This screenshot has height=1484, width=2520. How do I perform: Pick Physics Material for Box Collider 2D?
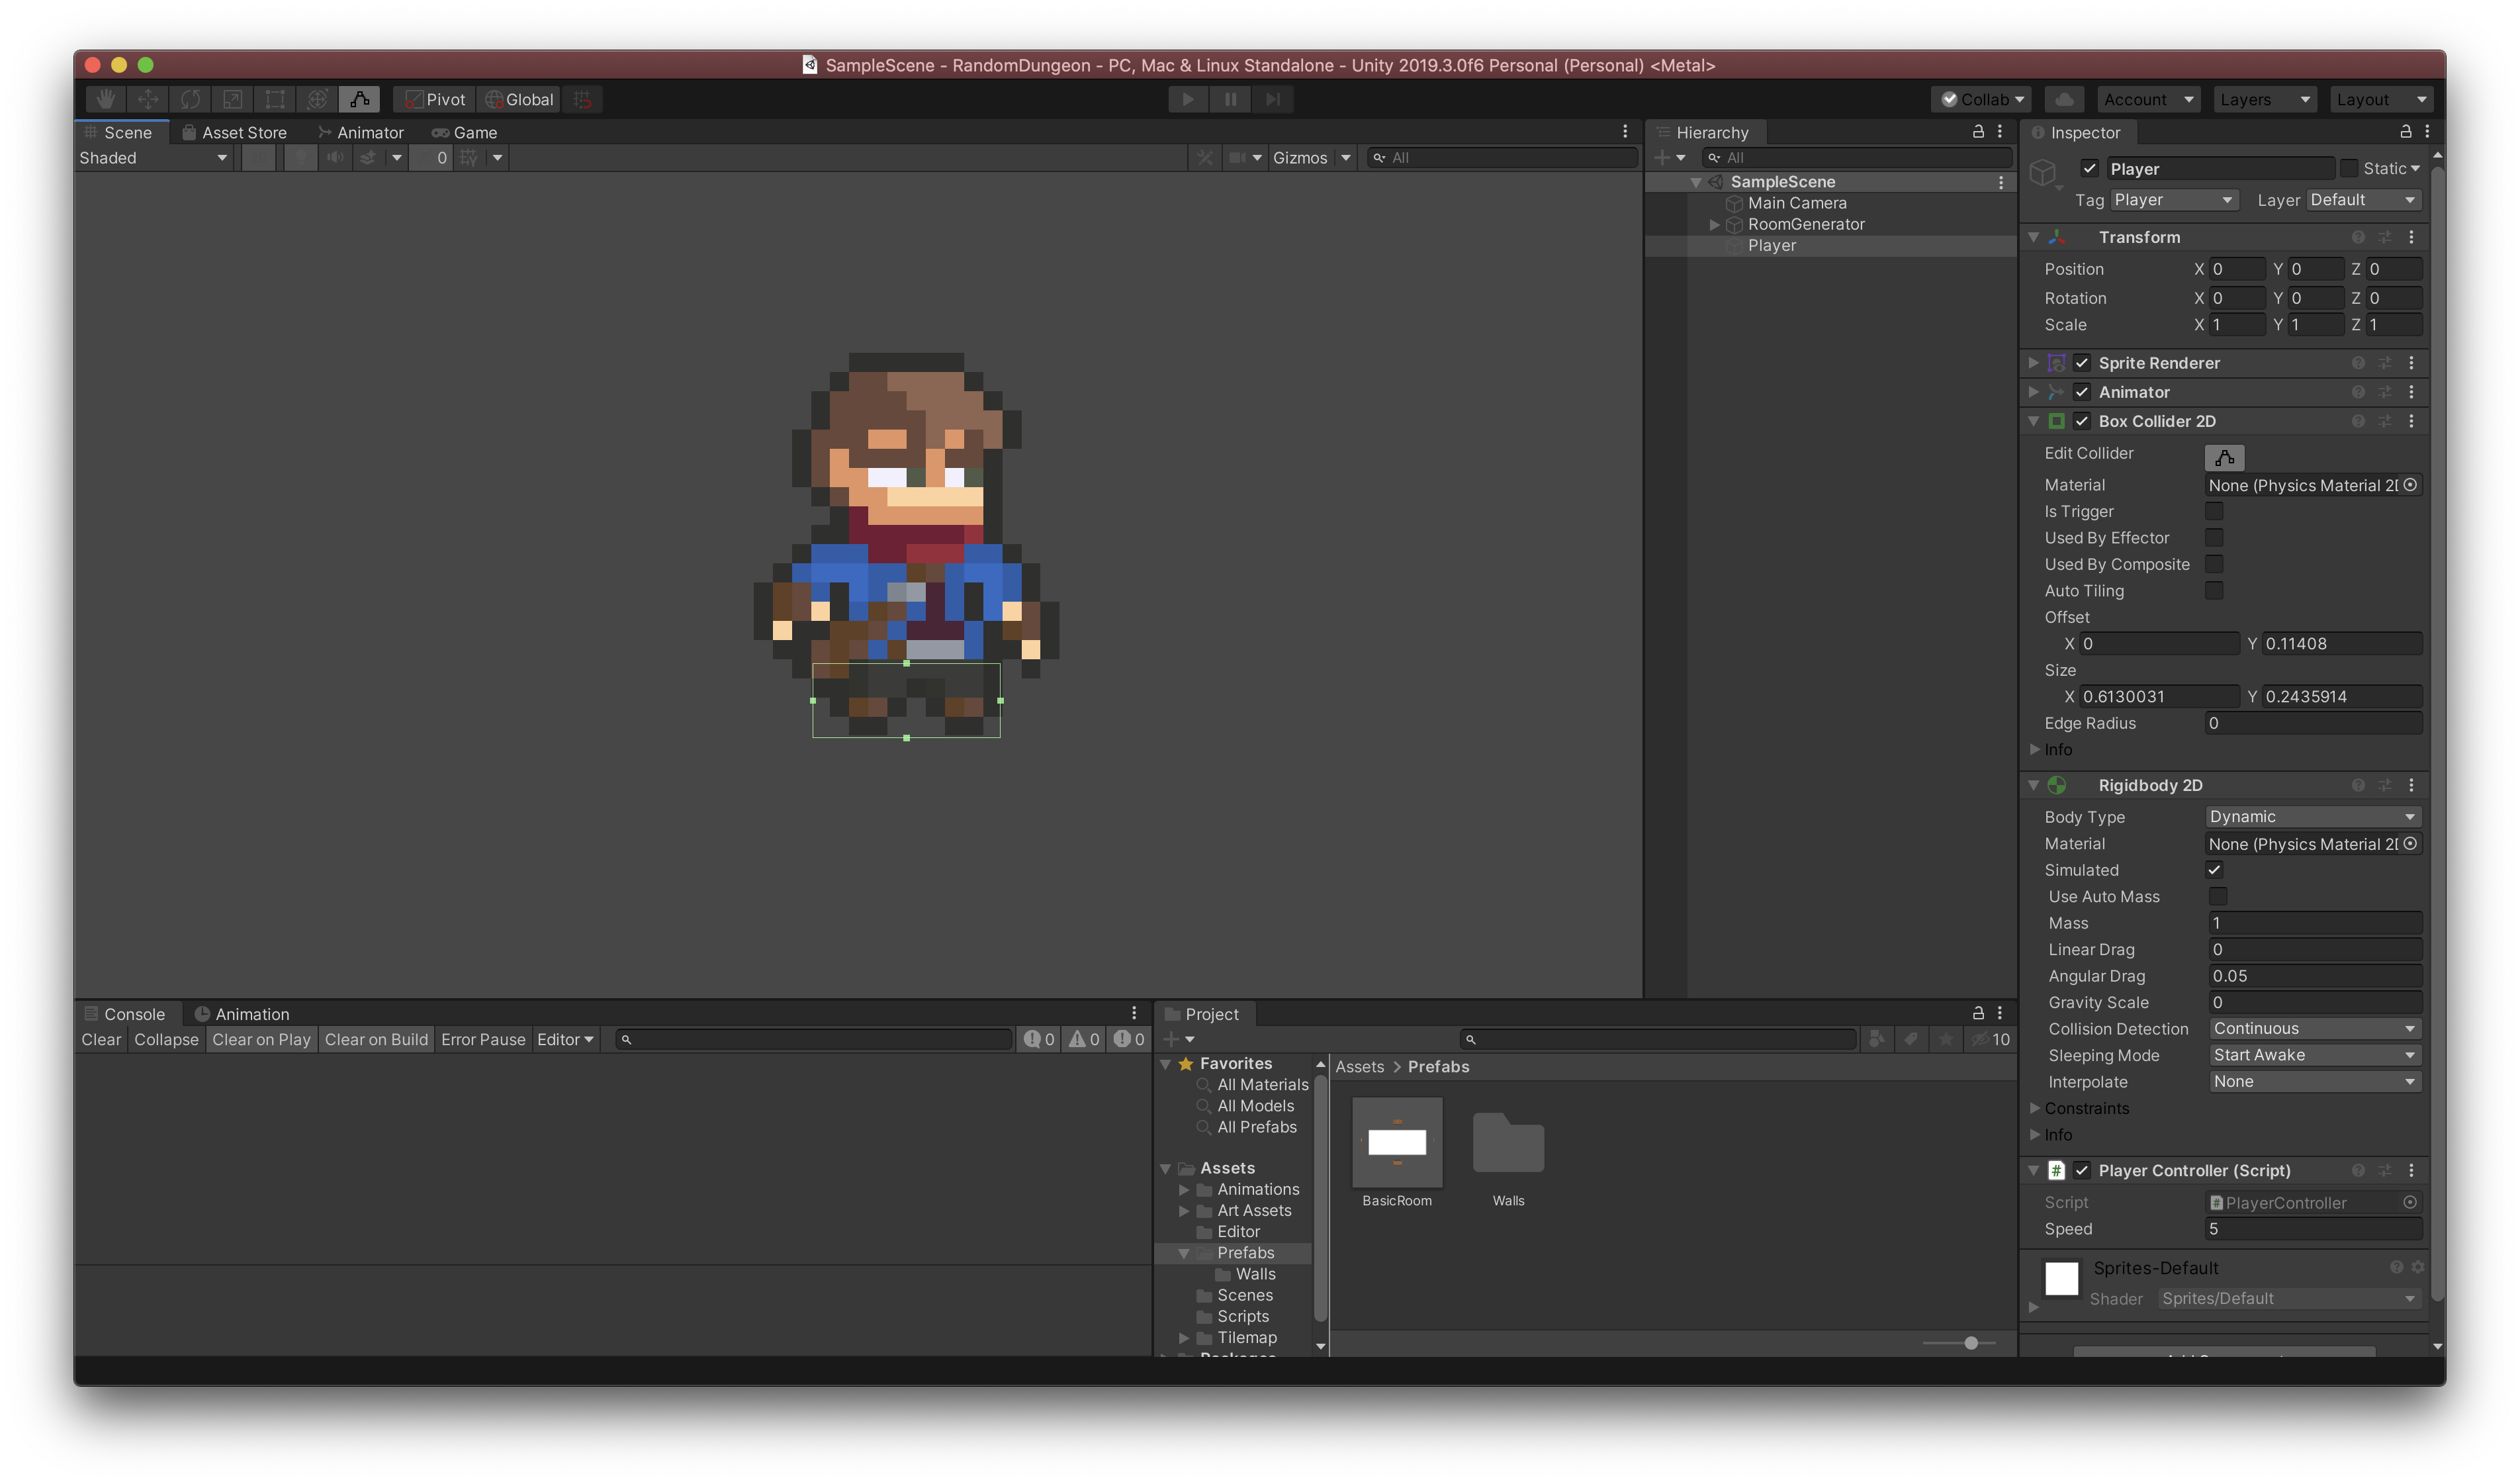(2410, 485)
